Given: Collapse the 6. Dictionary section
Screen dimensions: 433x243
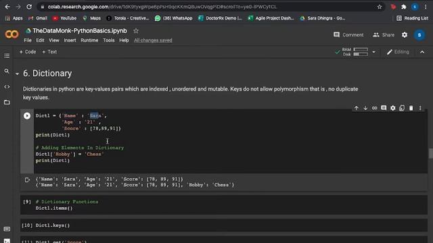Looking at the screenshot, I should pos(18,74).
